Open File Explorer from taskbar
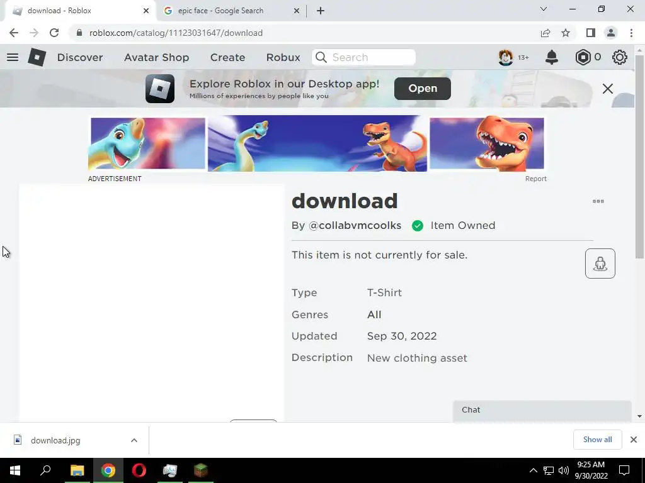Screen dimensions: 645x483 point(77,470)
